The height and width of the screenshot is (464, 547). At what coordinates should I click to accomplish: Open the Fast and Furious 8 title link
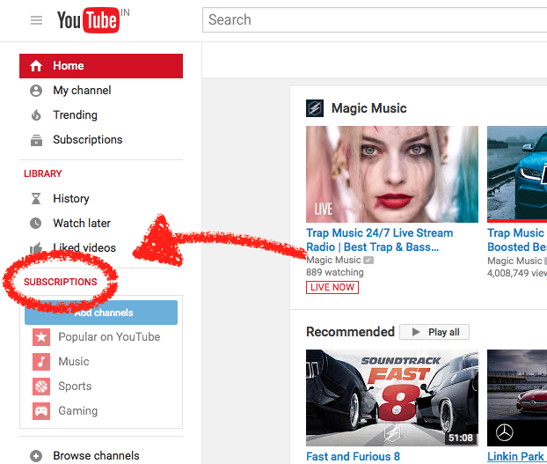353,456
